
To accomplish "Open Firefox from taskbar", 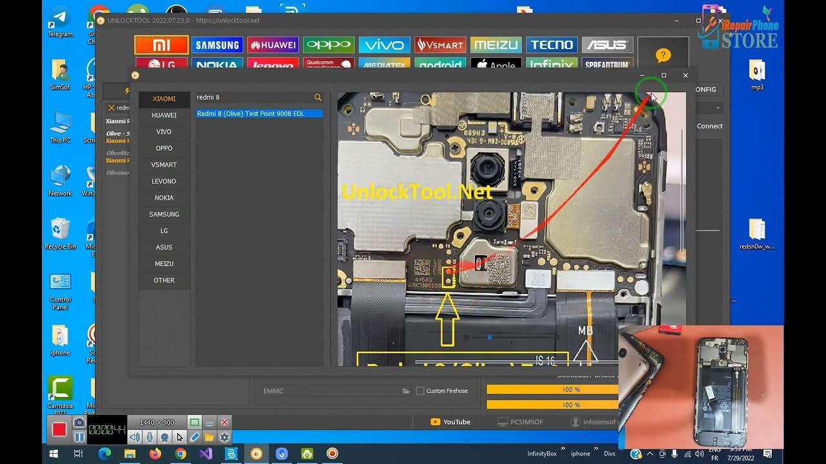I will (155, 454).
